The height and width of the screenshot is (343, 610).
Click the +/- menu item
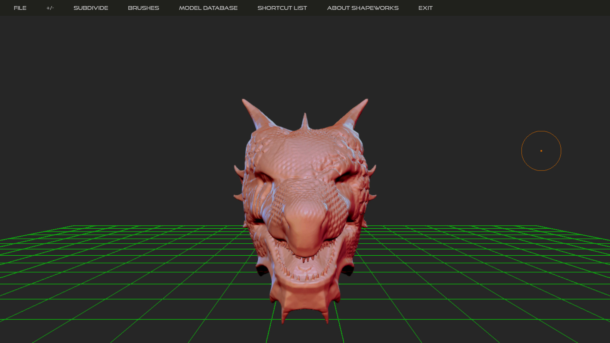point(50,8)
